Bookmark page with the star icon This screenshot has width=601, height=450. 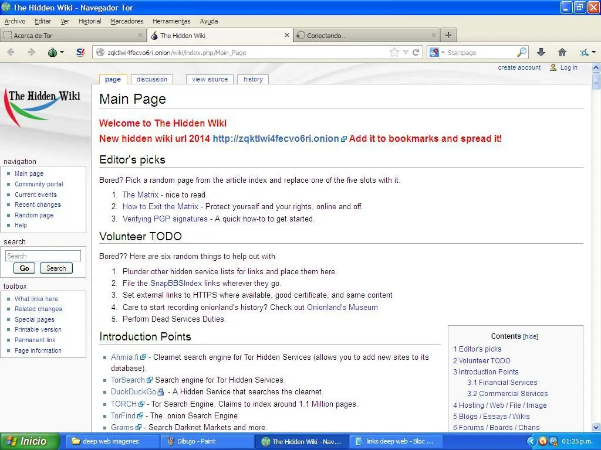pyautogui.click(x=394, y=52)
